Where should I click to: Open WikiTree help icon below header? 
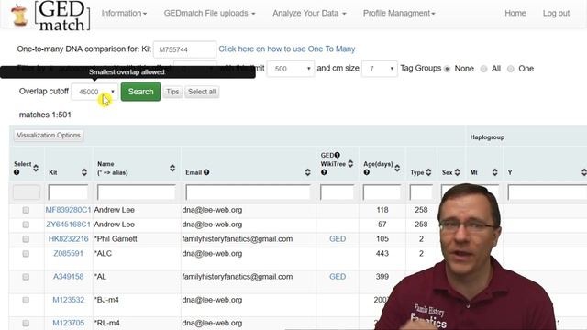pyautogui.click(x=324, y=172)
